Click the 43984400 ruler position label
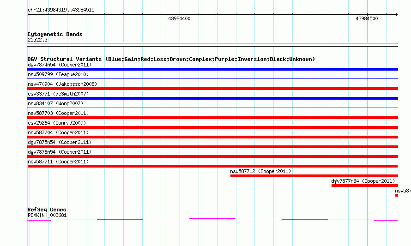The image size is (411, 246). coord(179,18)
